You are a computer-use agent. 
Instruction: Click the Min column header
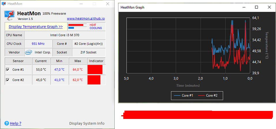point(59,61)
